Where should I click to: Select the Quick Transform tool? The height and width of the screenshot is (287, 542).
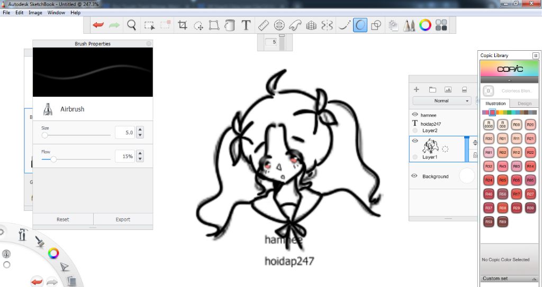pos(198,25)
